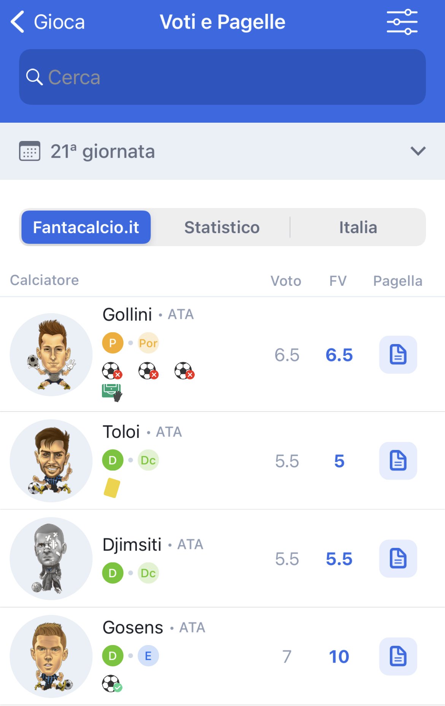445x706 pixels.
Task: Select the Fantacalcio.it tab
Action: pyautogui.click(x=86, y=227)
